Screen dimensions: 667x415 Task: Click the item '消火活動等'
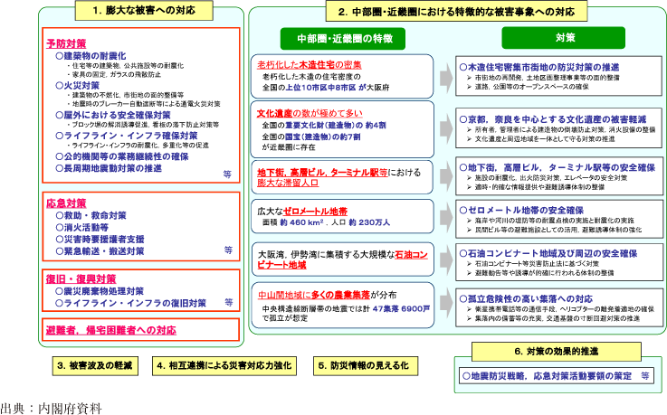82,227
